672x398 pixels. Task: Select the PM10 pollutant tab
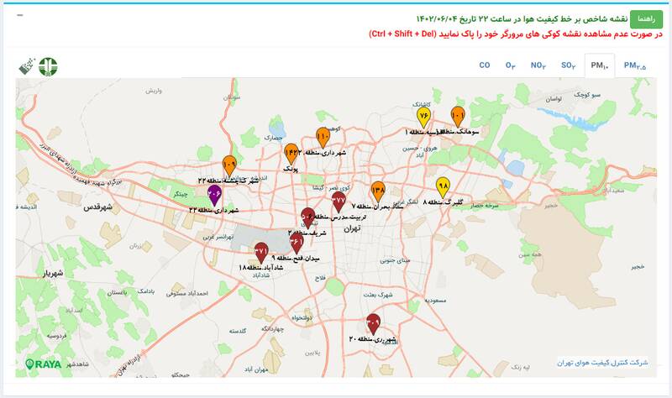click(599, 65)
